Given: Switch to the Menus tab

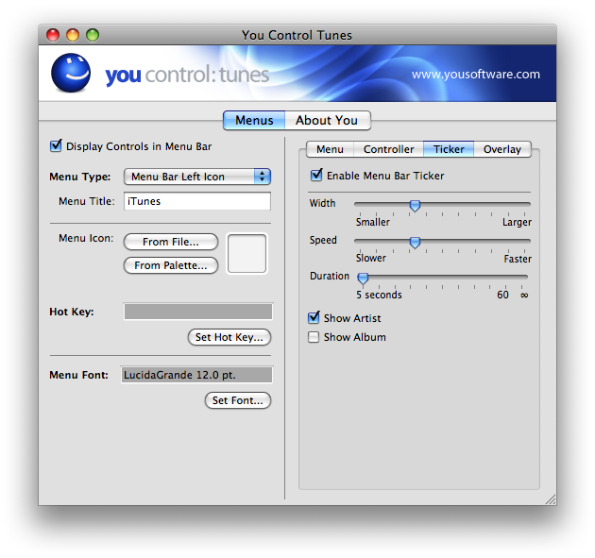Looking at the screenshot, I should pyautogui.click(x=254, y=120).
